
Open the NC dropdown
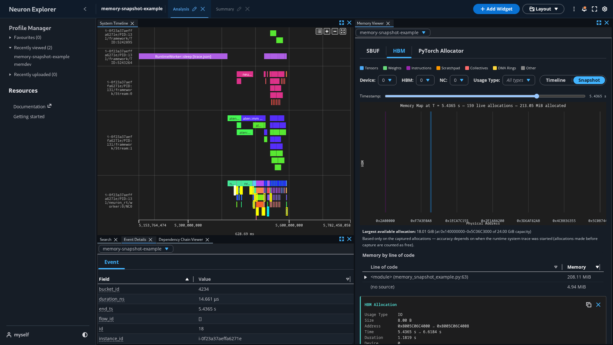click(x=459, y=80)
